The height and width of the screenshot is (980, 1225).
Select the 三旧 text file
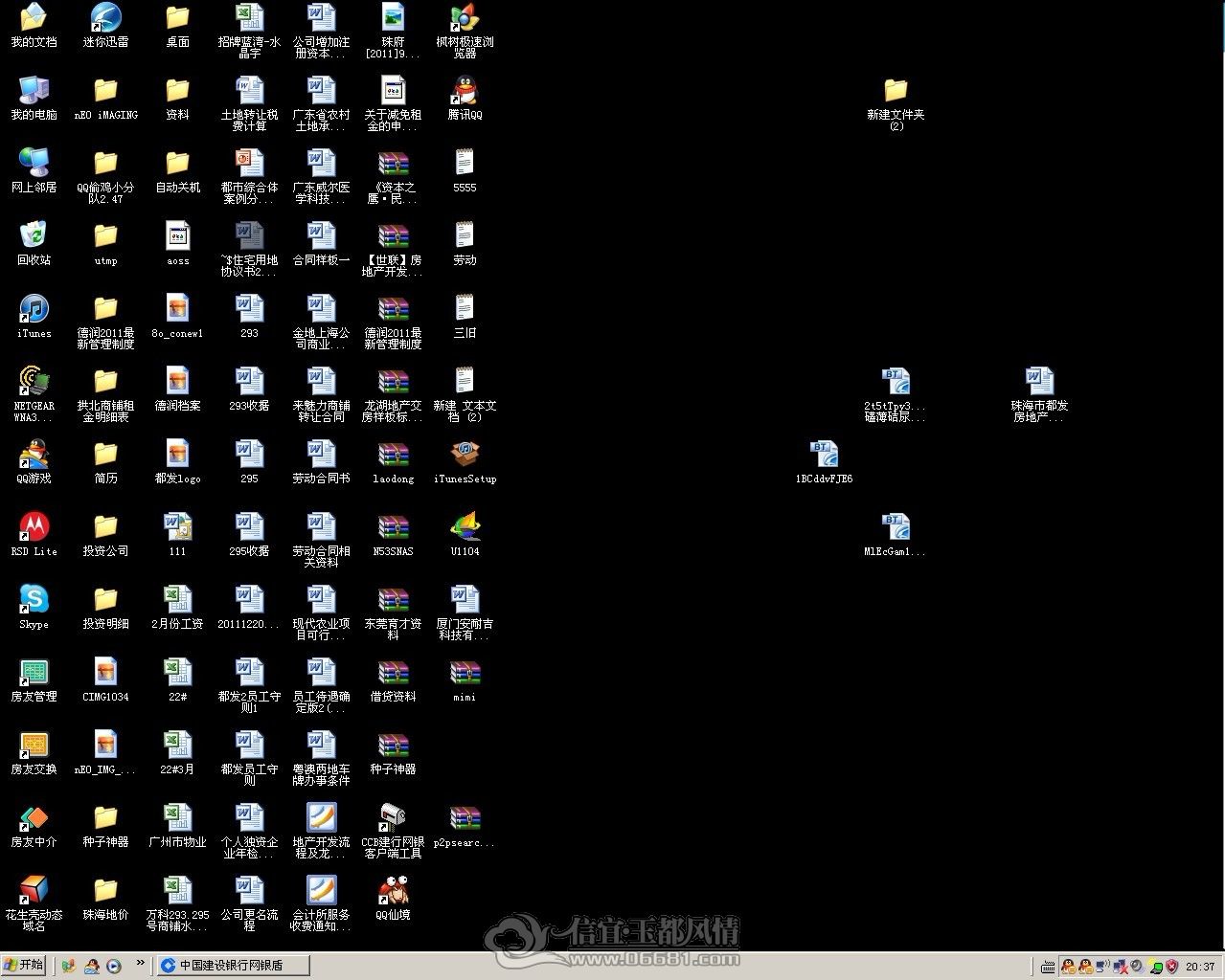tap(465, 316)
